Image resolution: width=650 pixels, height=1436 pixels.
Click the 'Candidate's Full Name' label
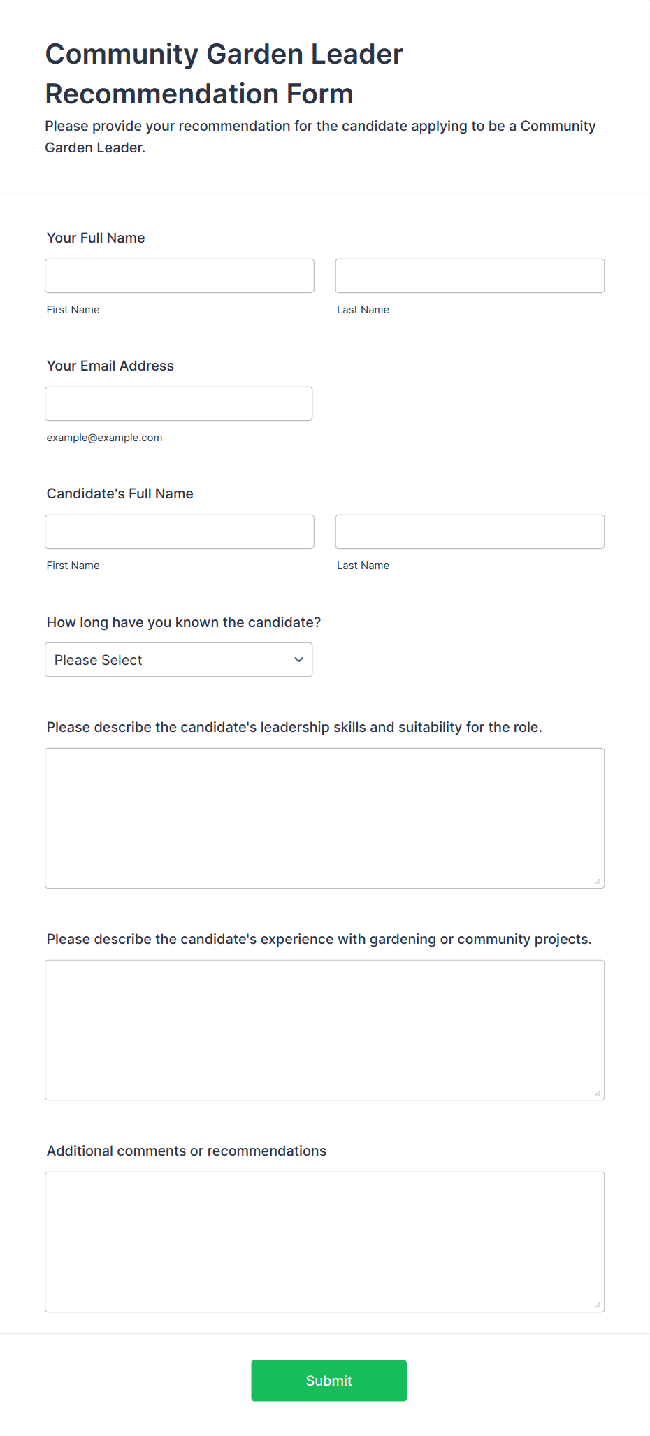tap(120, 494)
